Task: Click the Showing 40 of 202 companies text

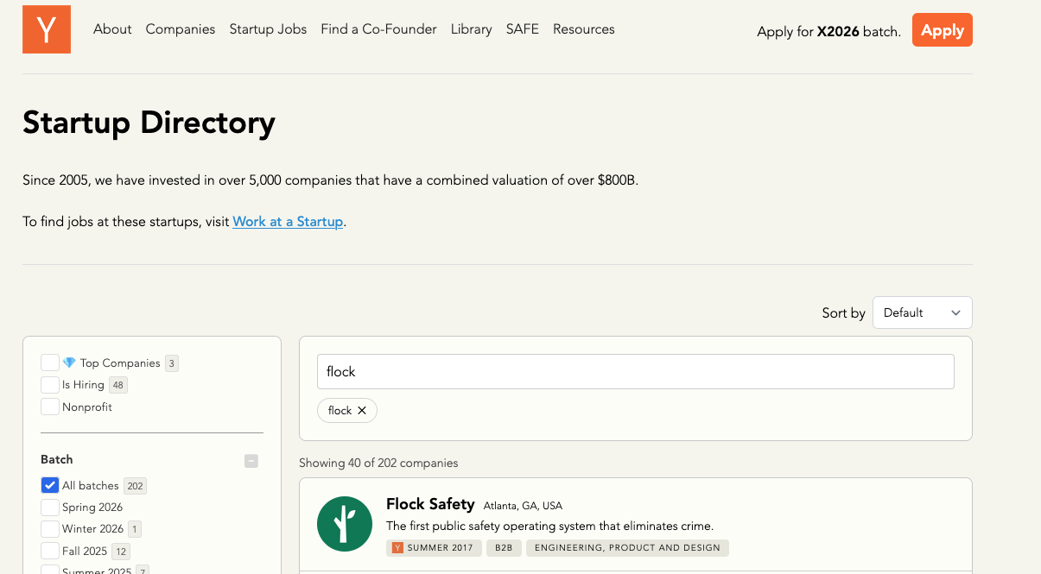Action: click(x=378, y=464)
